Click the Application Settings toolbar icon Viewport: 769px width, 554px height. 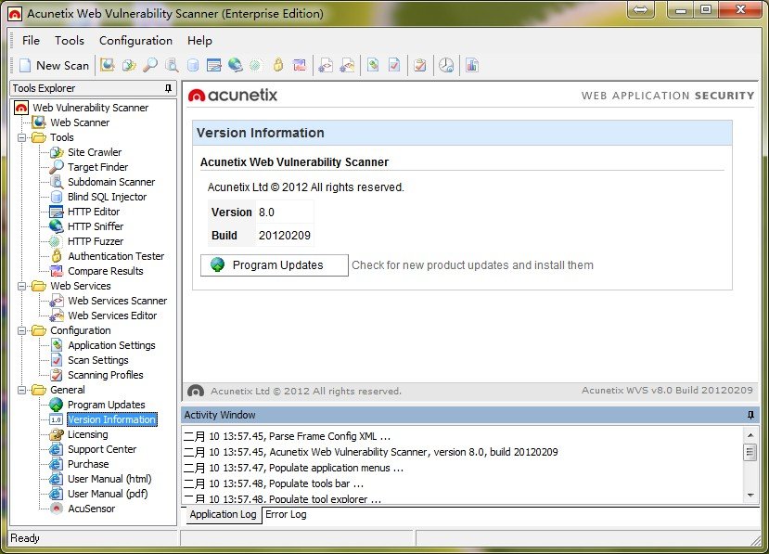click(373, 65)
